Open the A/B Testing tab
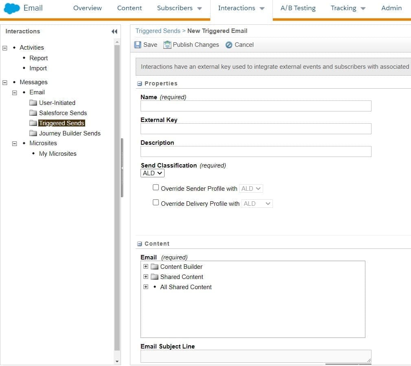Image resolution: width=411 pixels, height=366 pixels. coord(298,8)
